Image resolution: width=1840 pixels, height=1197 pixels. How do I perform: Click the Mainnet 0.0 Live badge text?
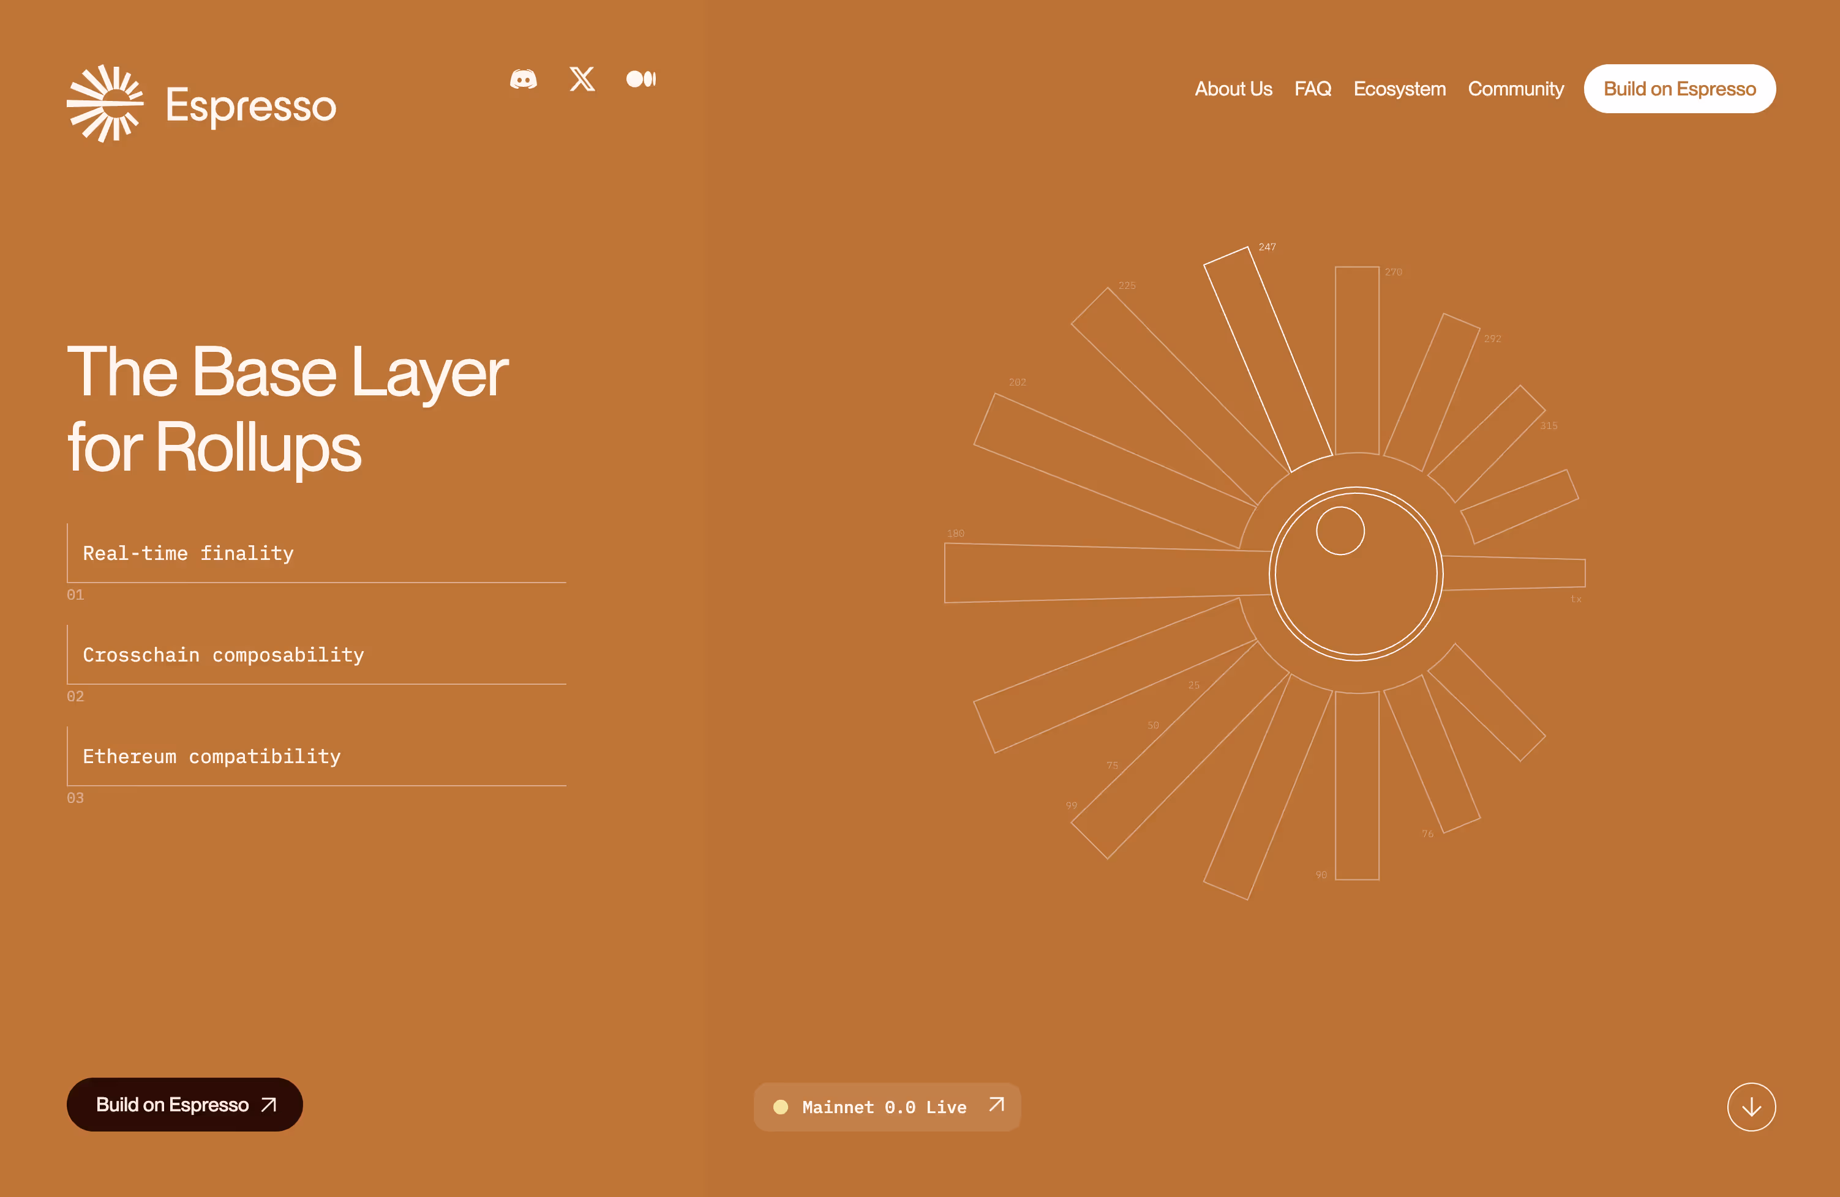coord(884,1106)
